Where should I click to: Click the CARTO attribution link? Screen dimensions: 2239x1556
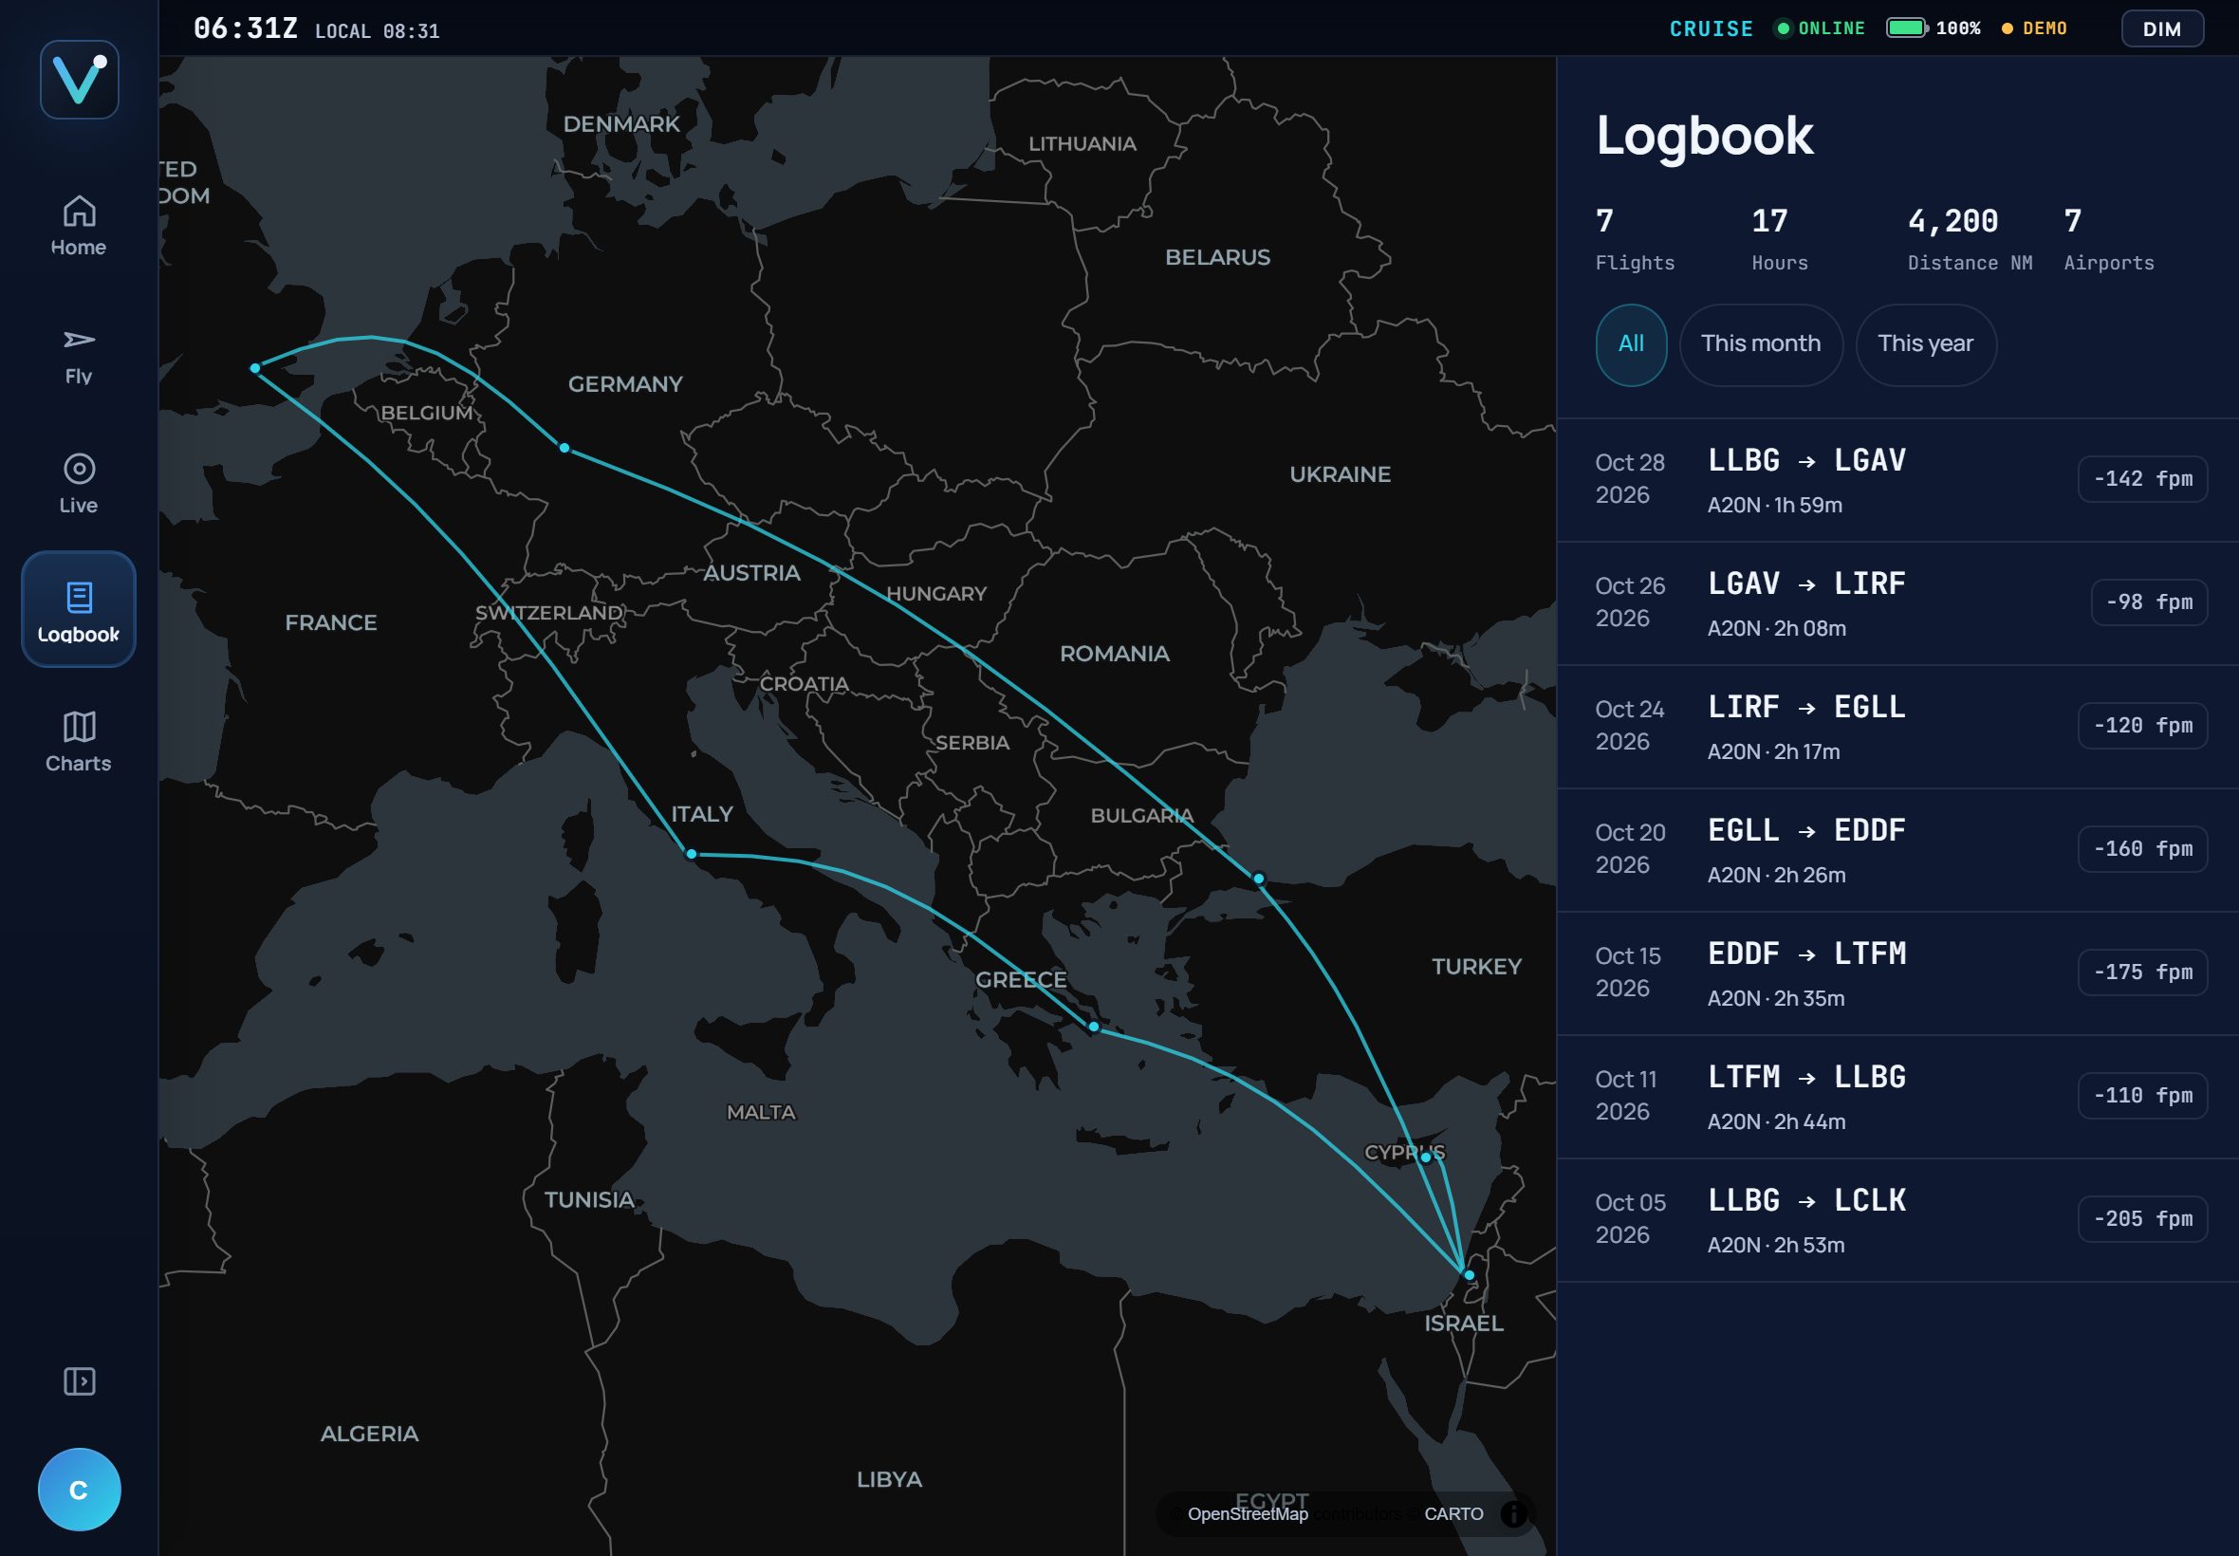(x=1453, y=1514)
